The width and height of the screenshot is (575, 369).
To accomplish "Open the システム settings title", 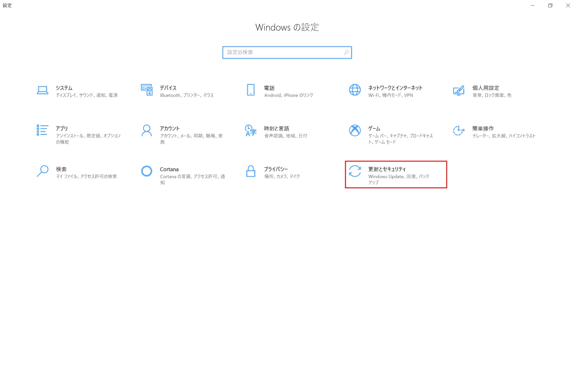I will [x=64, y=88].
